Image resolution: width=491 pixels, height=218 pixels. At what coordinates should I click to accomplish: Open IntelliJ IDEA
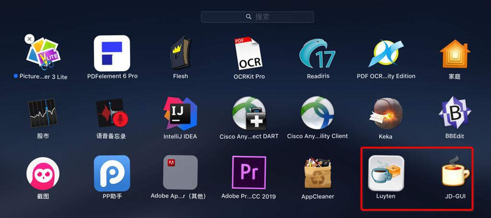pos(180,113)
